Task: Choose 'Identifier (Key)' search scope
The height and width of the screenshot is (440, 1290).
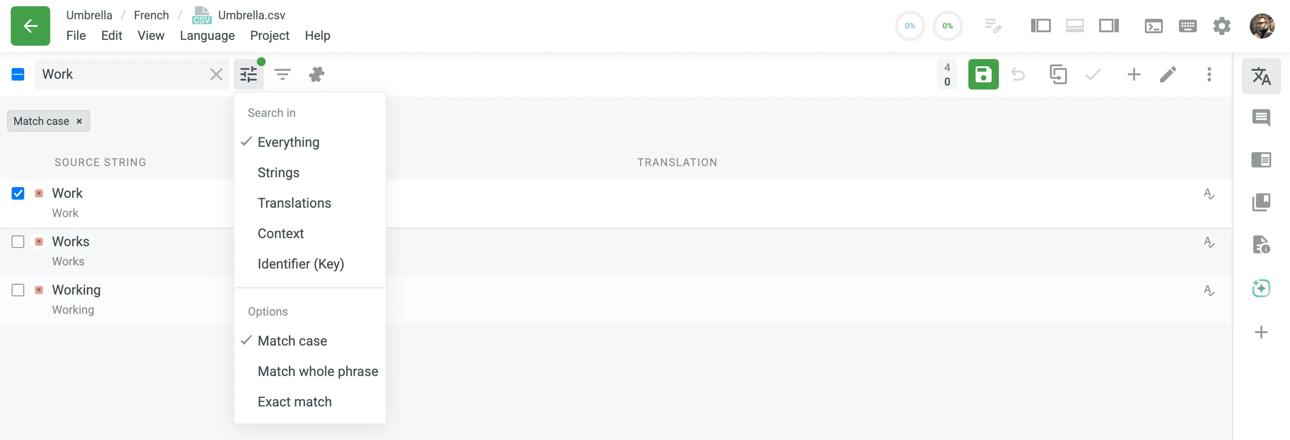Action: pos(301,264)
